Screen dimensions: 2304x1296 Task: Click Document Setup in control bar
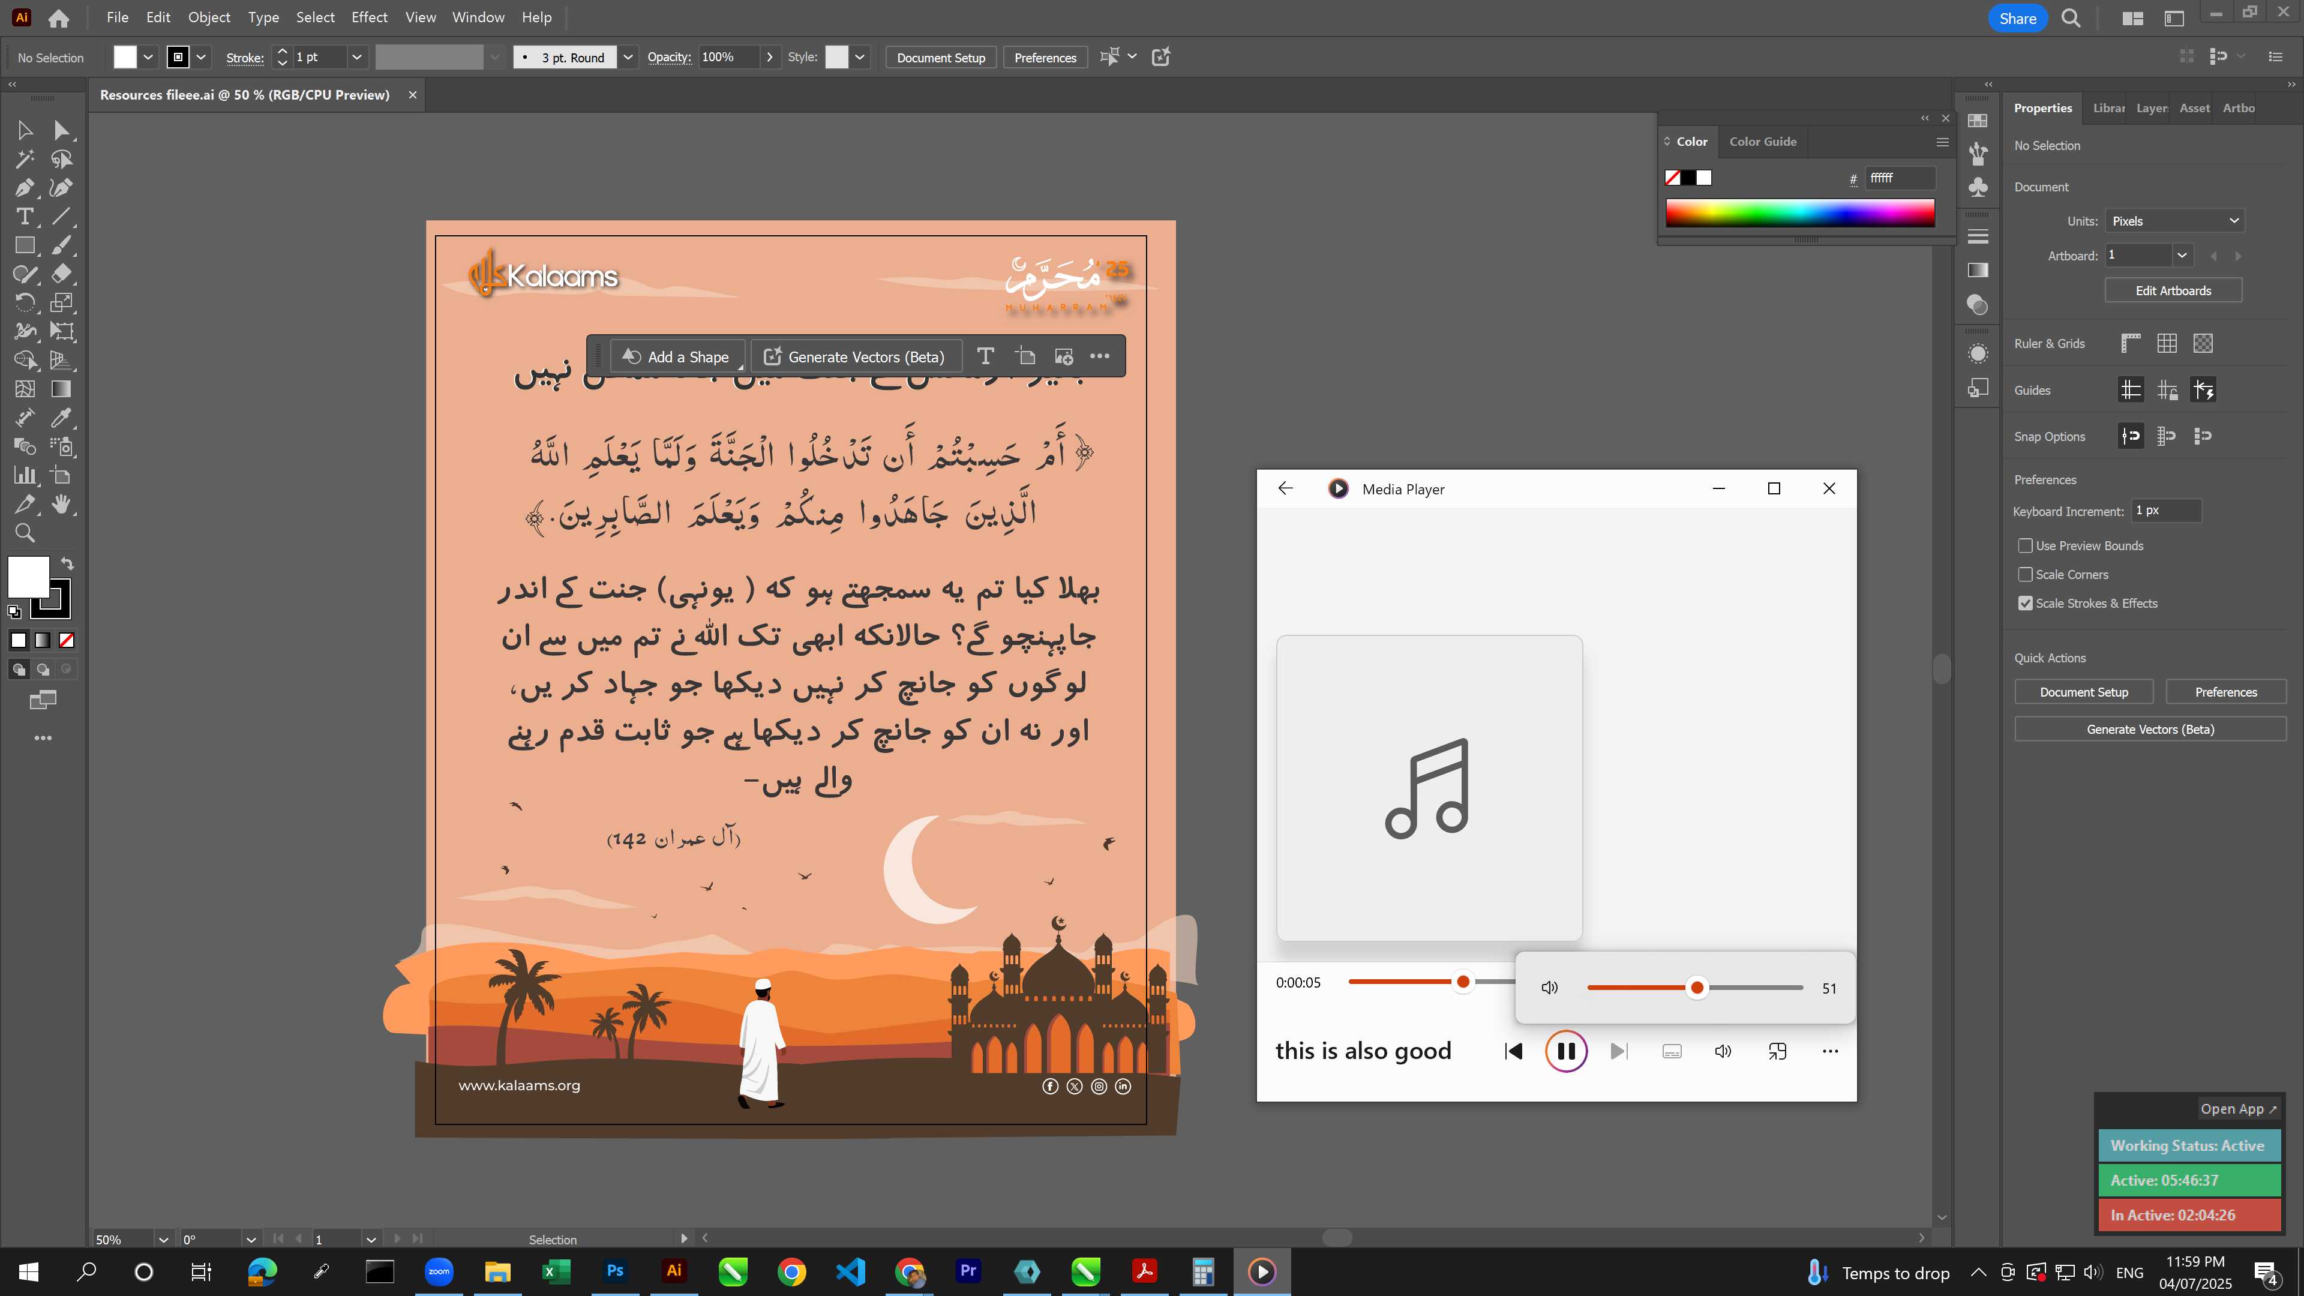[941, 57]
